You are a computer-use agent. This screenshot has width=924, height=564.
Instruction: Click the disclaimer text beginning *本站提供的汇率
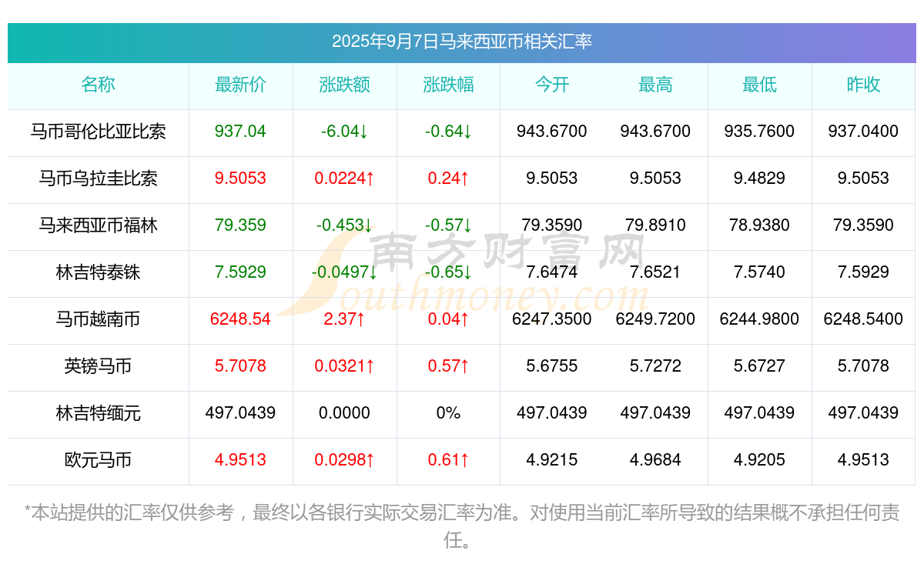(461, 526)
